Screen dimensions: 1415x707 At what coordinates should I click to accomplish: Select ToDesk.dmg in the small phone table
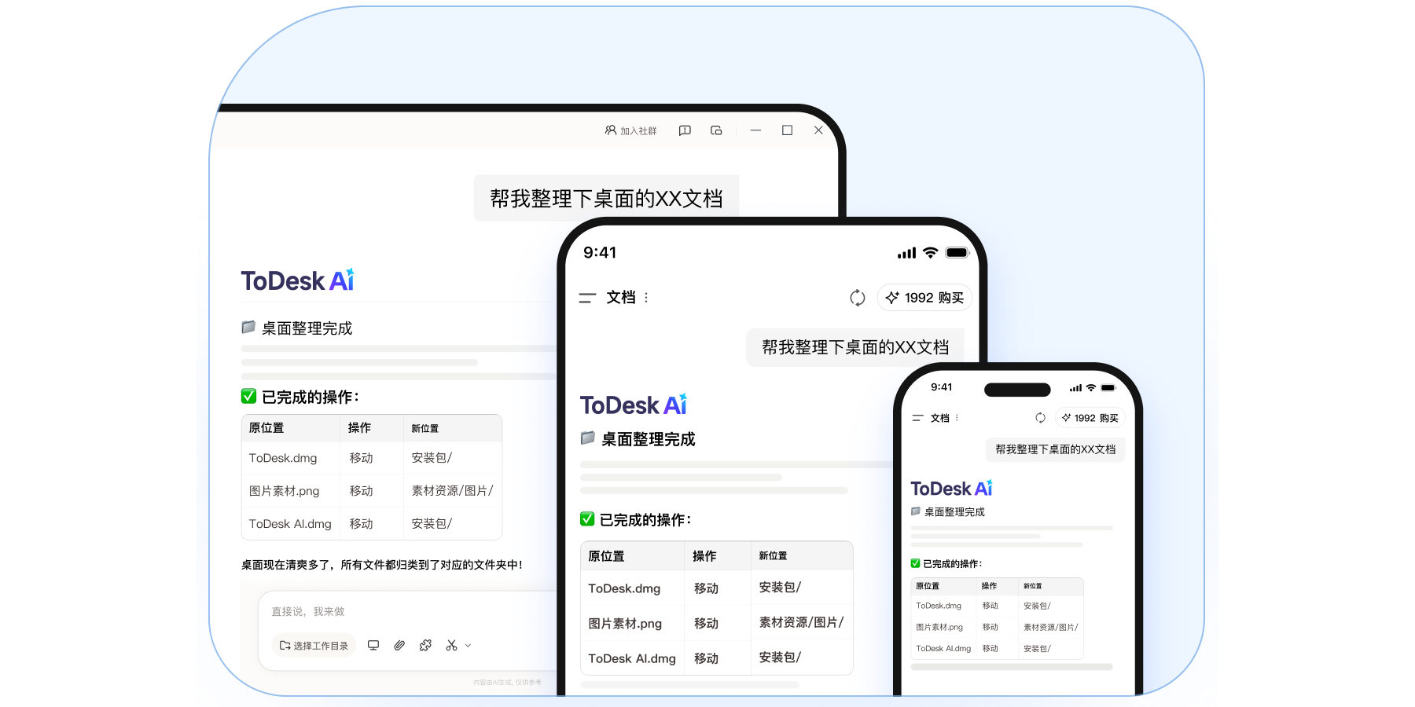click(x=939, y=606)
